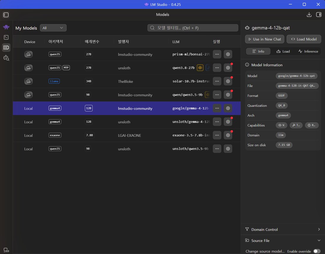Open more options for qwen/qwen3.5-9b row
This screenshot has width=325, height=254.
217,95
